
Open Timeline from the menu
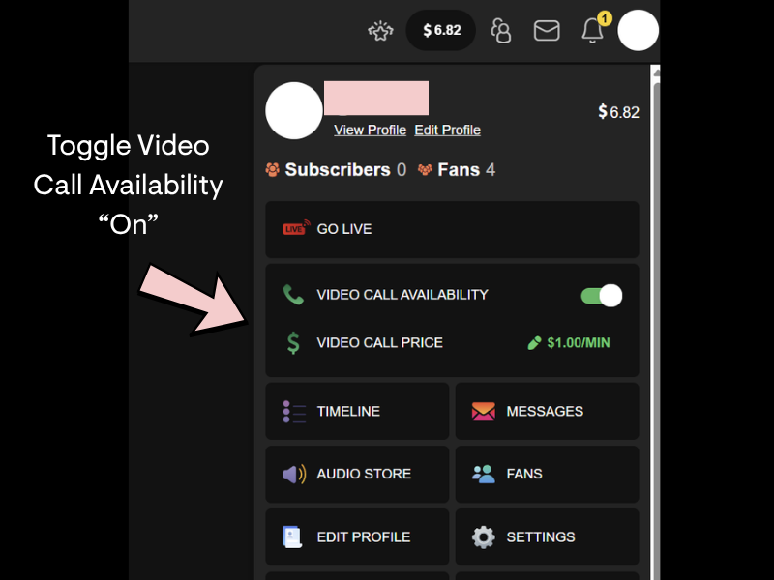click(357, 412)
